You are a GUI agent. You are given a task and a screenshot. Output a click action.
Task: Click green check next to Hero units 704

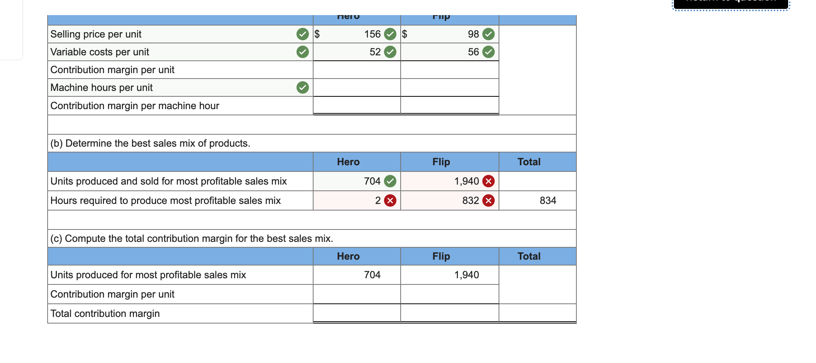(390, 181)
